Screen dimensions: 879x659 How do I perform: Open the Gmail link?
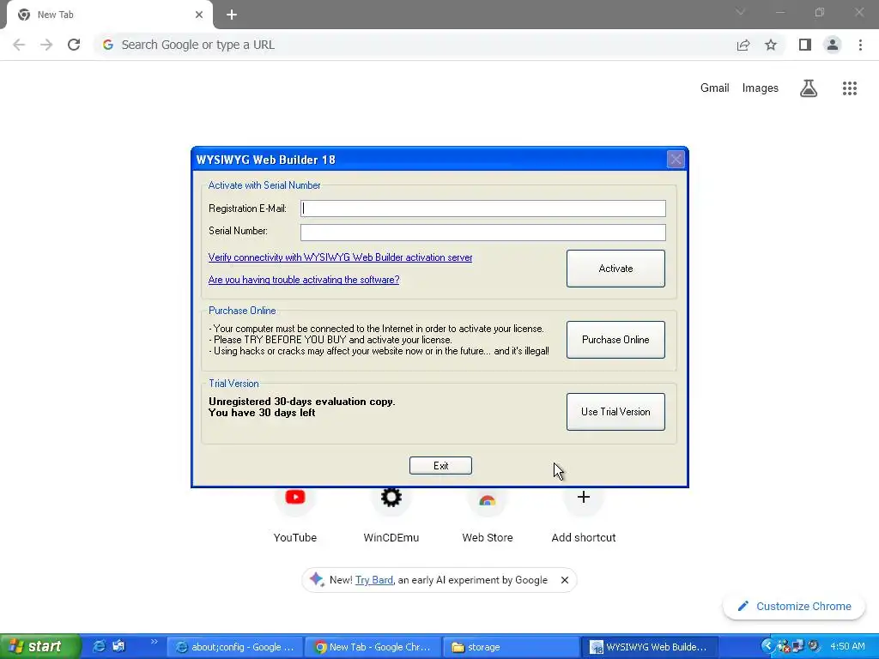coord(715,88)
